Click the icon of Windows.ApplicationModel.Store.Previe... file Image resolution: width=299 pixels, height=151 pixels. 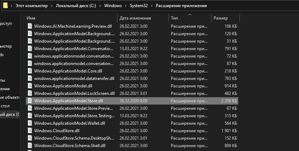point(30,108)
